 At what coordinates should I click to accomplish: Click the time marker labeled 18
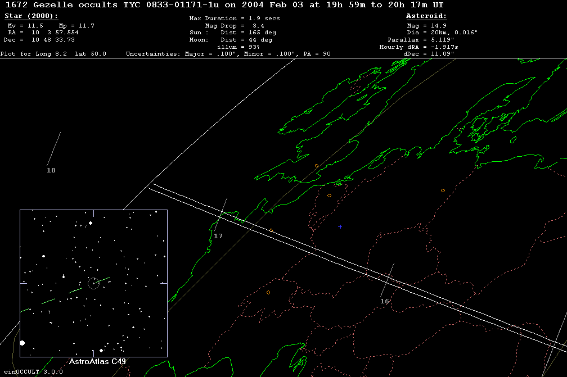pyautogui.click(x=51, y=170)
